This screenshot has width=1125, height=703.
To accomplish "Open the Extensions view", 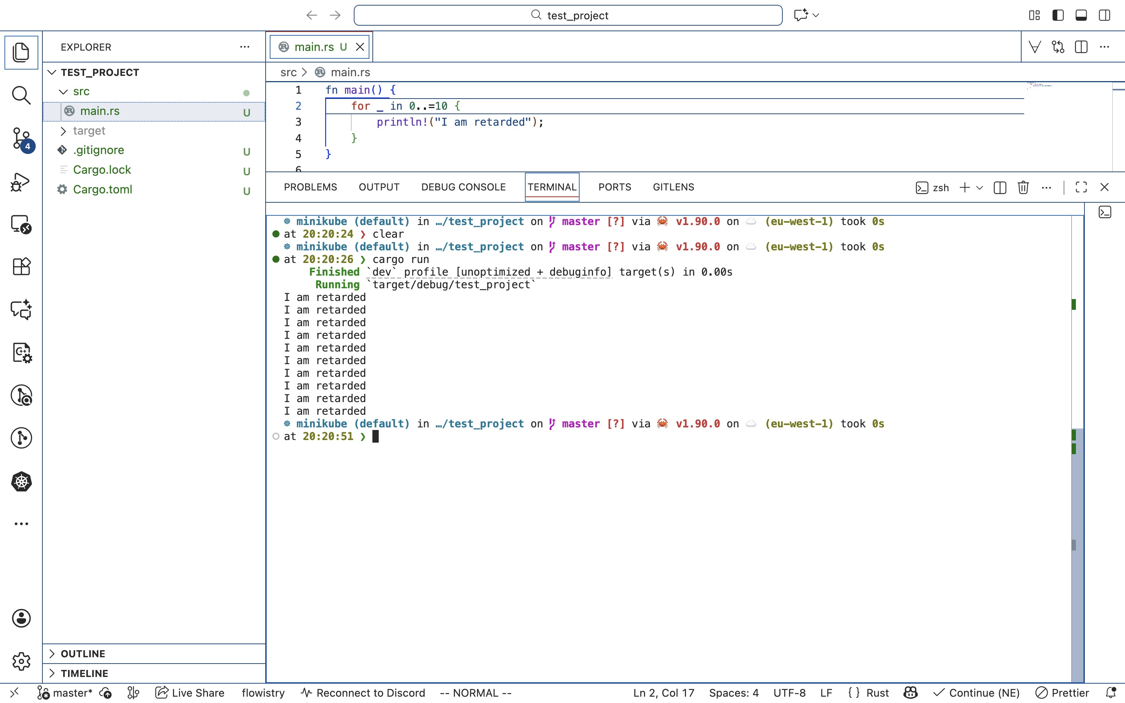I will pyautogui.click(x=21, y=267).
